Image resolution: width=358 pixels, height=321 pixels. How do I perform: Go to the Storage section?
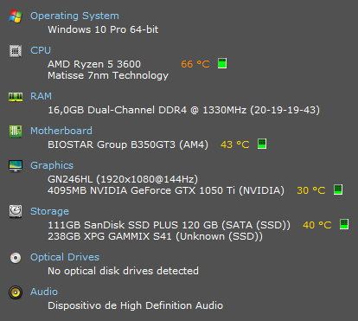(x=49, y=211)
